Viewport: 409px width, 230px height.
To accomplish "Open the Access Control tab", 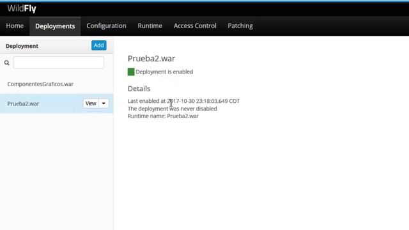I will [195, 26].
